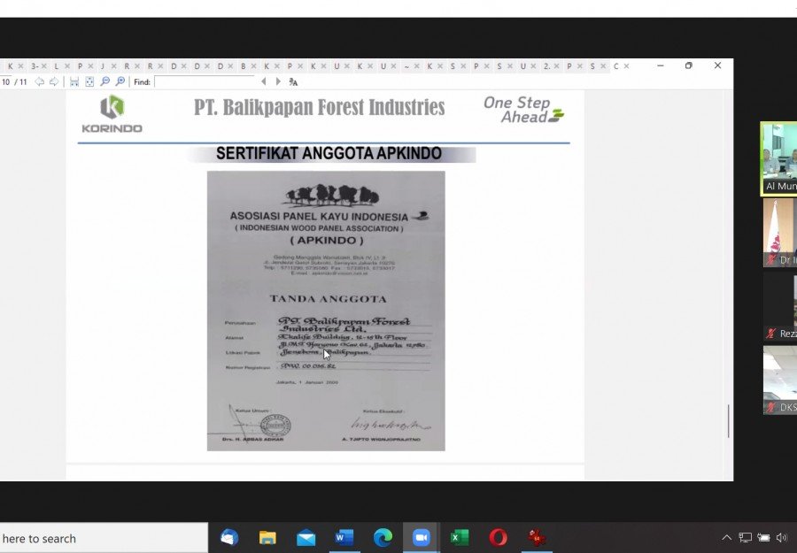Click the fit page toolbar icon
797x553 pixels.
point(89,81)
